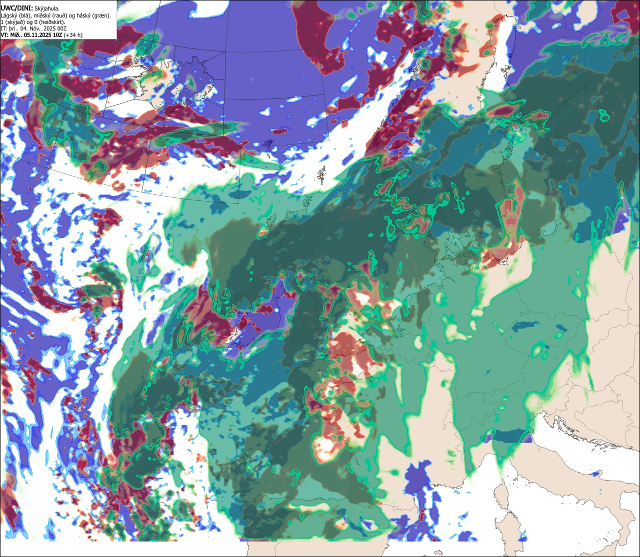Click the 'IT: þri.. 04. Nóv.. 2025 00Z' line
The width and height of the screenshot is (640, 557).
34,28
